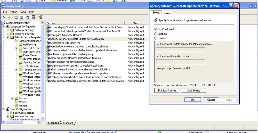Viewport: 258px width, 133px height.
Task: Click the Local Computer Policy root icon
Action: pos(4,23)
